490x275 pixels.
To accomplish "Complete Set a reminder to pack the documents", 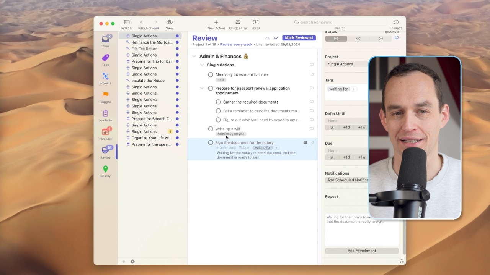I will coord(218,111).
